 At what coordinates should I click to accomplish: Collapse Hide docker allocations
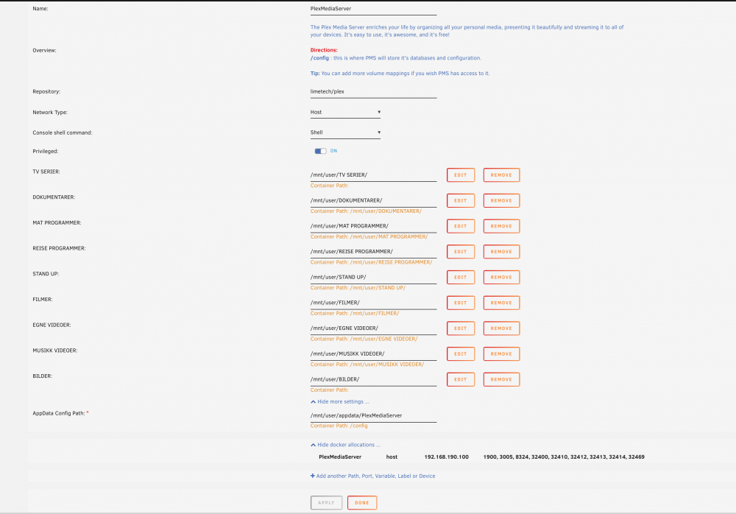(x=345, y=445)
